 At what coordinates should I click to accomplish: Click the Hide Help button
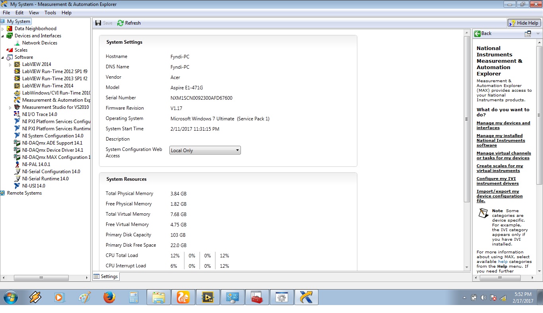(x=524, y=23)
